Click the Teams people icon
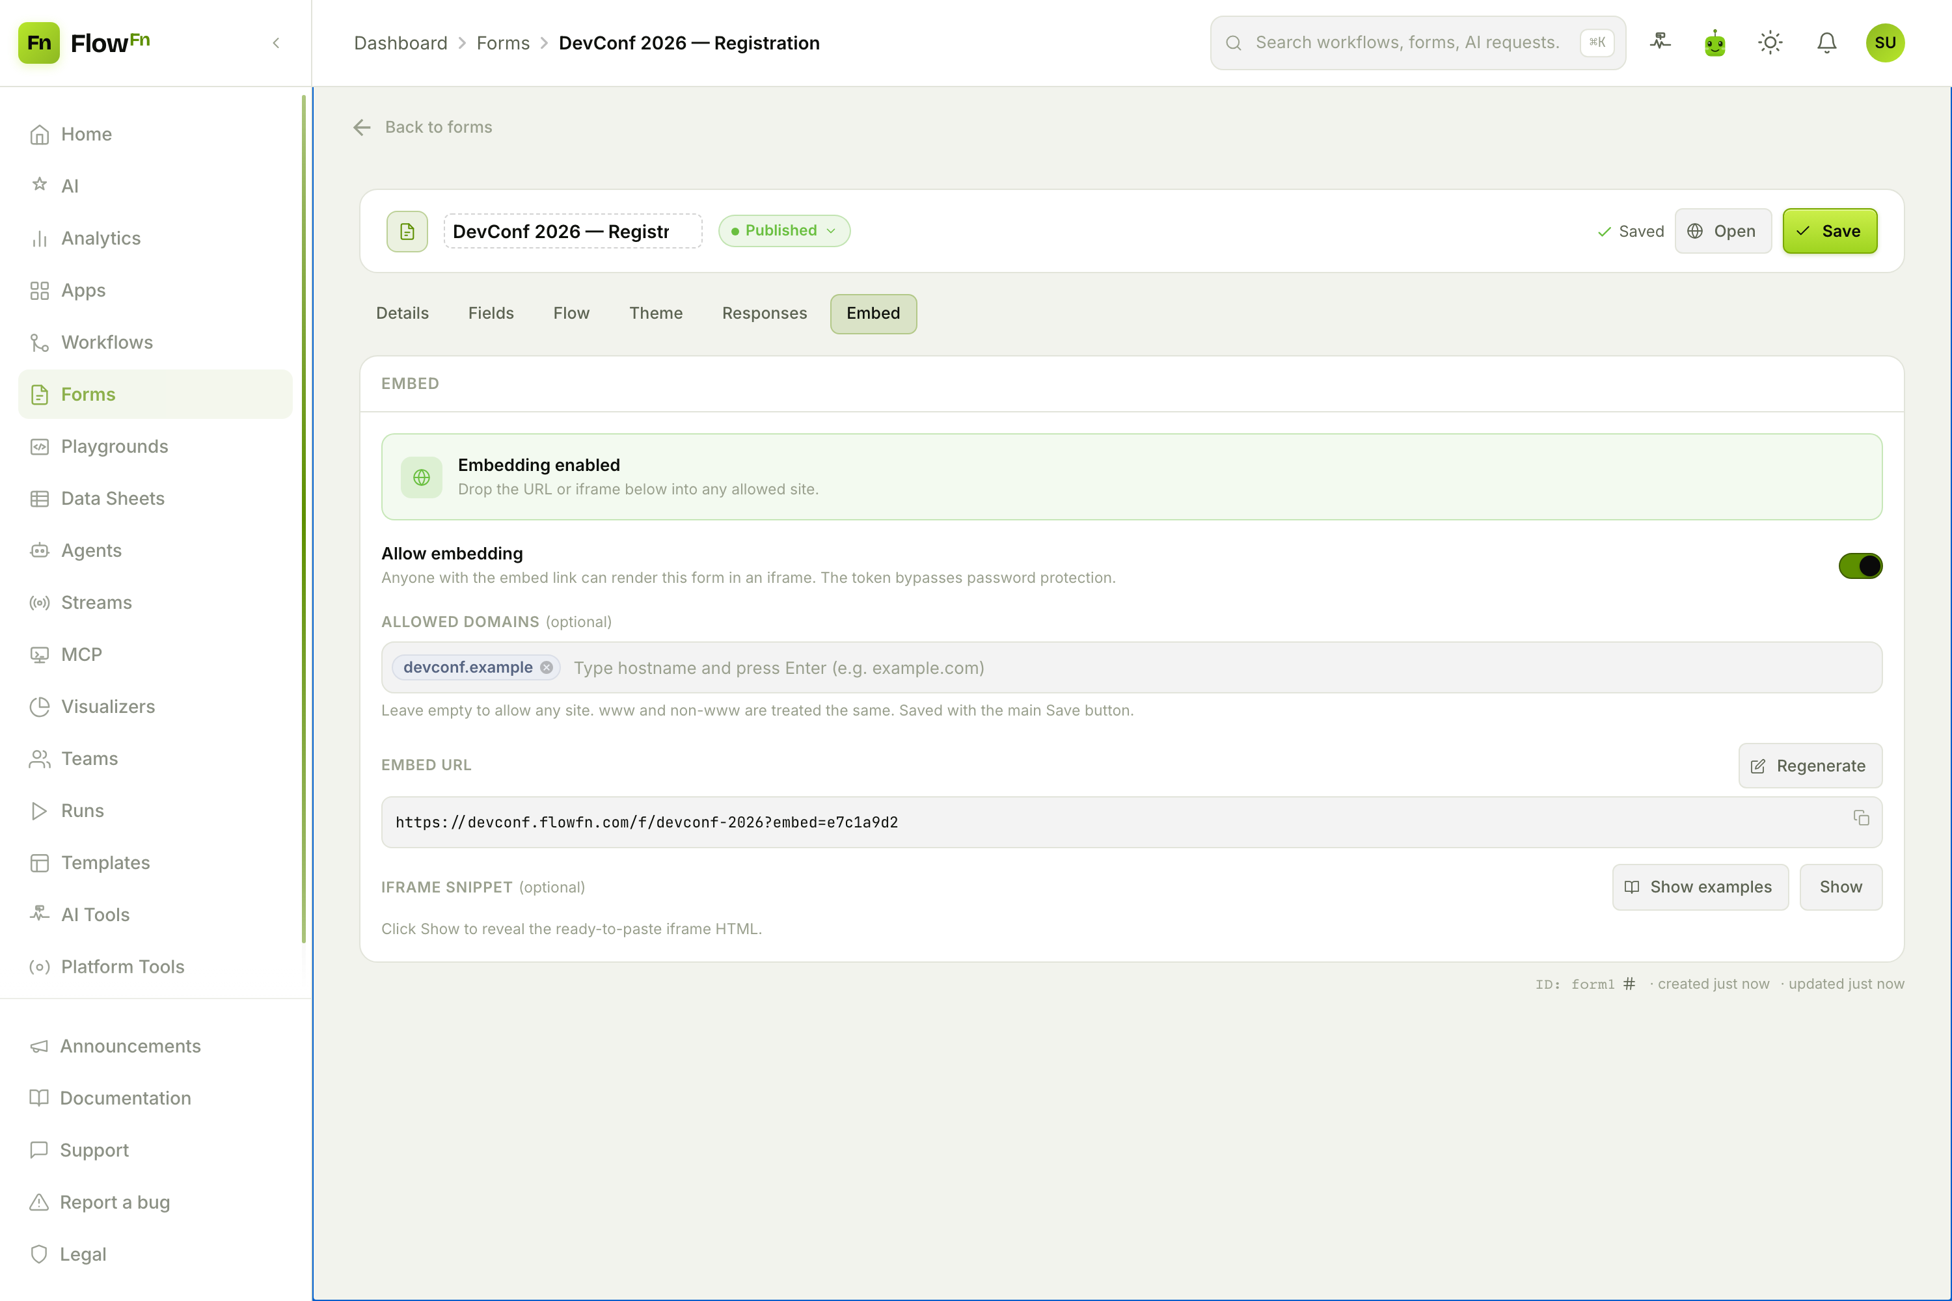This screenshot has width=1952, height=1301. 39,758
